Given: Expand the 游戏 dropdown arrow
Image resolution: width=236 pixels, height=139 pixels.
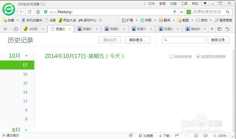Looking at the screenshot, I should pos(211,20).
